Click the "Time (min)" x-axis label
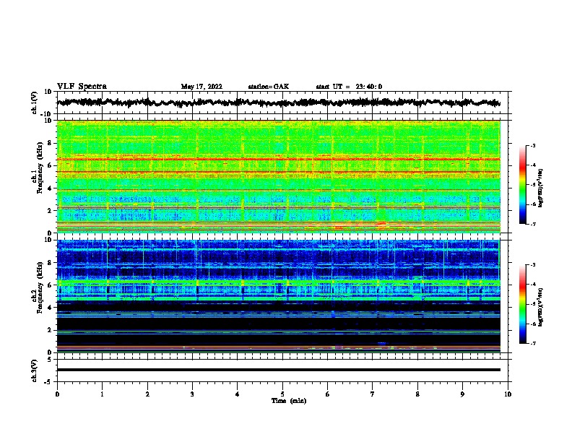Screen dimensions: 572x442 [x=289, y=401]
